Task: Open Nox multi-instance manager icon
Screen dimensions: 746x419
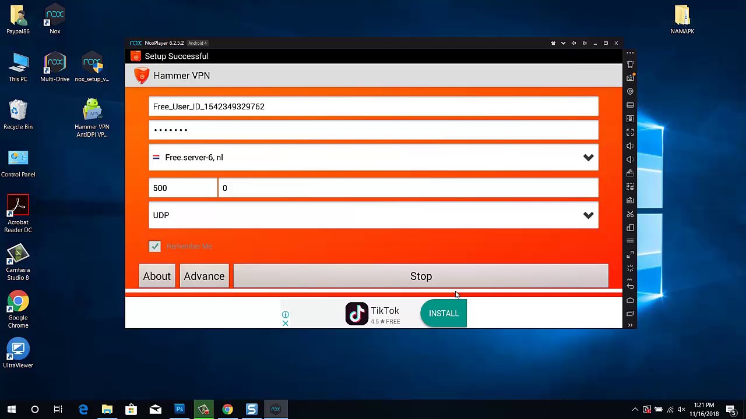Action: [630, 228]
